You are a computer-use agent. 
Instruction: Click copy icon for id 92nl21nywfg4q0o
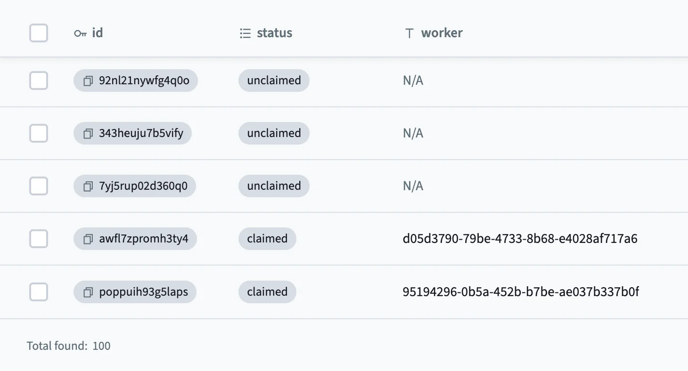(88, 81)
